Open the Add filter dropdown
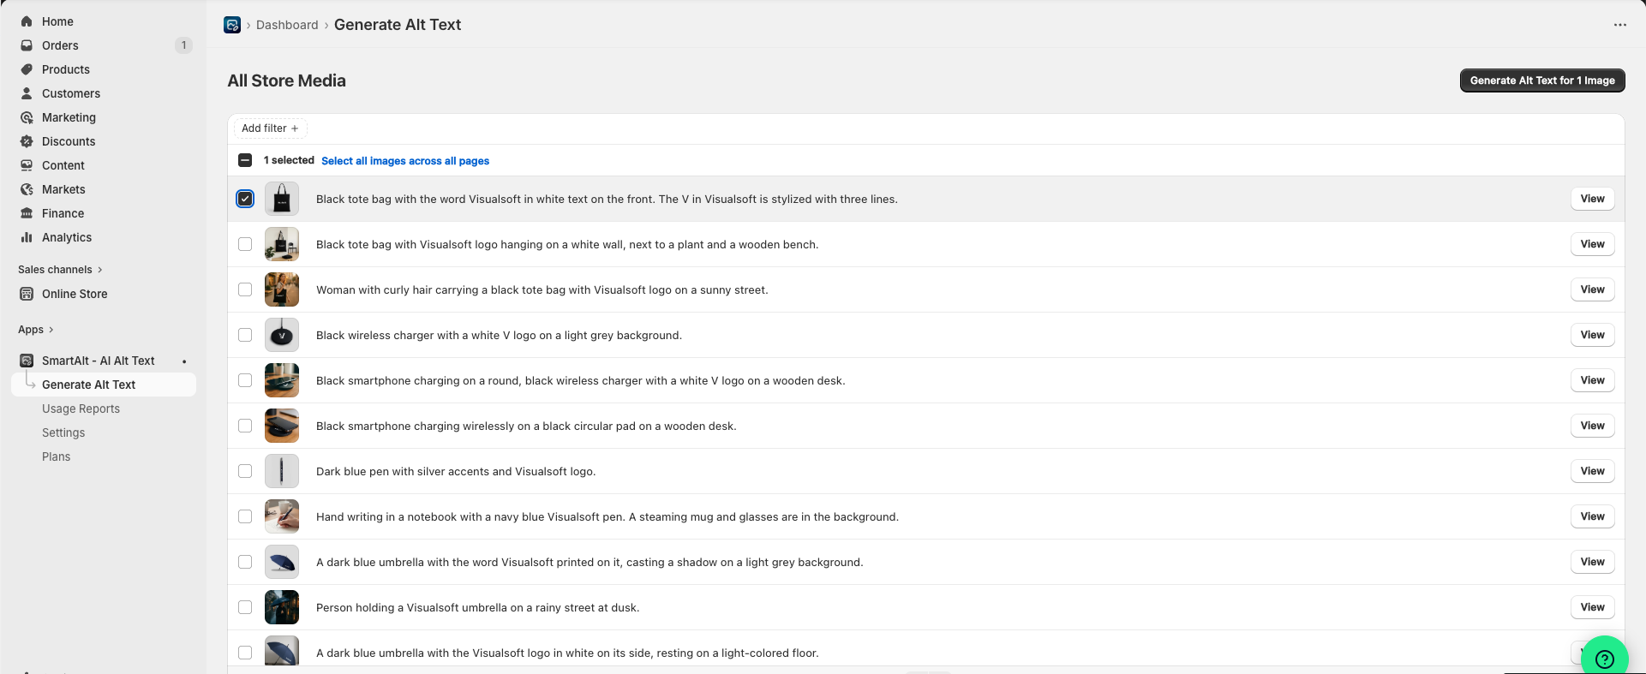Viewport: 1646px width, 674px height. coord(270,128)
